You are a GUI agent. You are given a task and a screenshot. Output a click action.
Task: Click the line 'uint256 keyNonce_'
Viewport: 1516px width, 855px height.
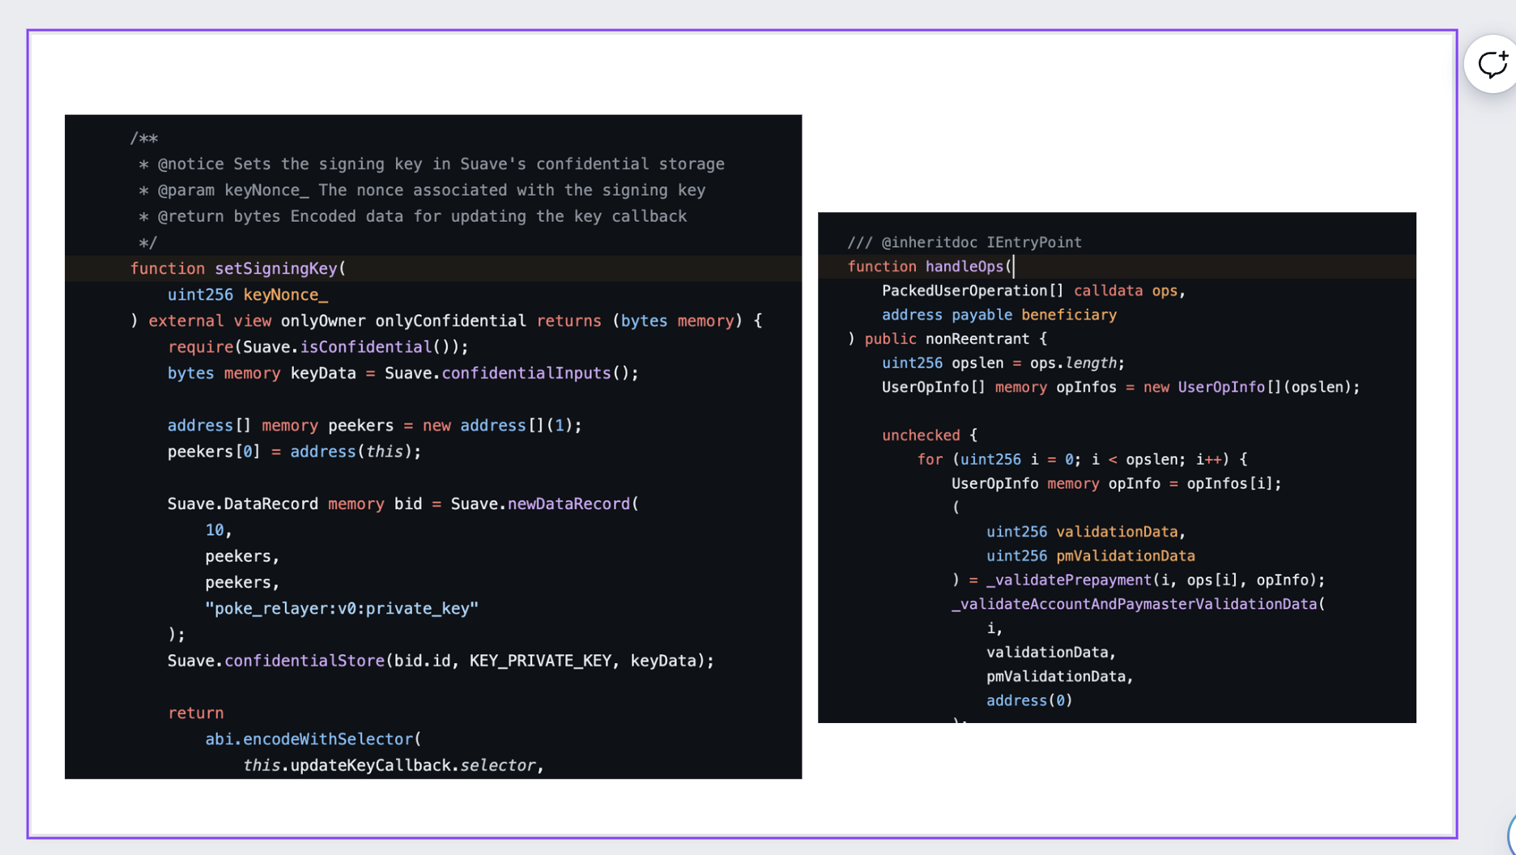click(x=248, y=295)
